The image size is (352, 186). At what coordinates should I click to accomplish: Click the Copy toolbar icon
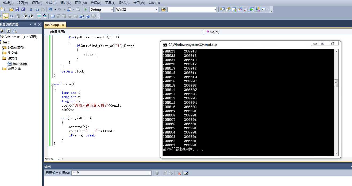point(37,9)
